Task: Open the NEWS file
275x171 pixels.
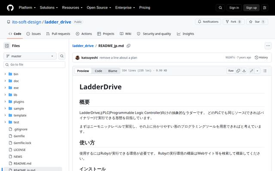Action: (18, 156)
